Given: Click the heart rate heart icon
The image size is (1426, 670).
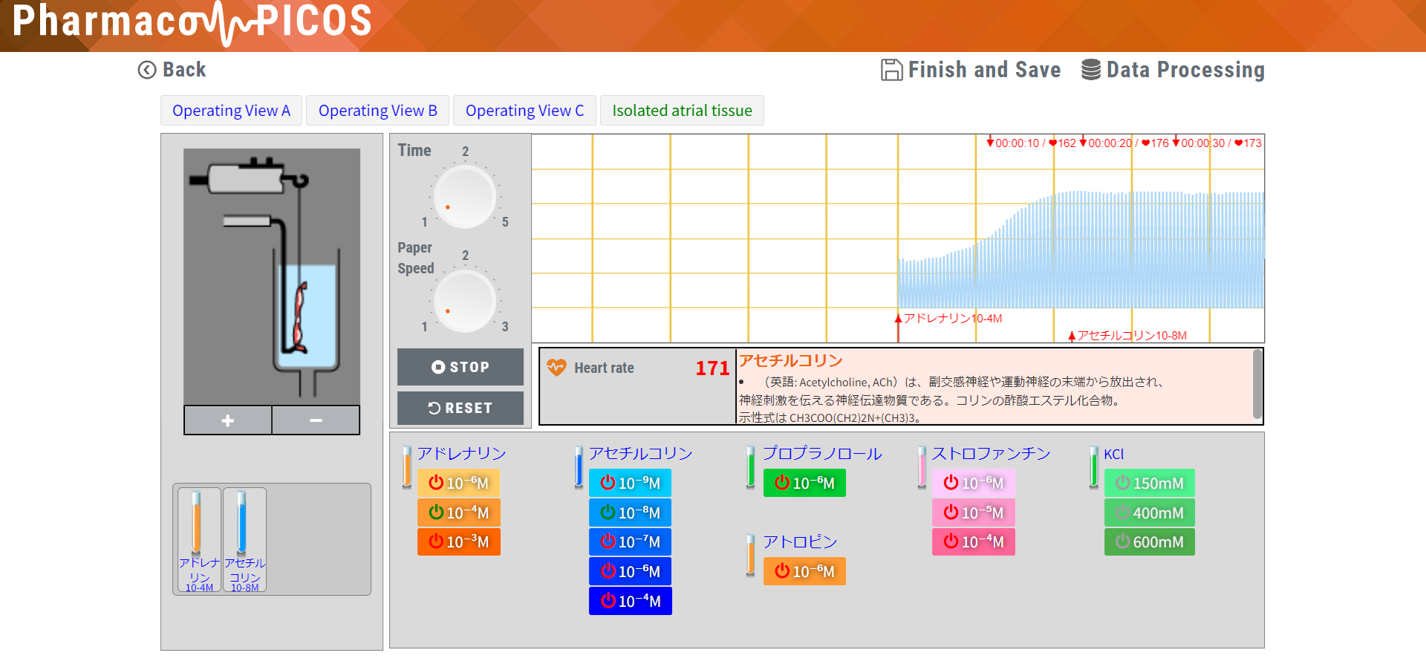Looking at the screenshot, I should coord(556,367).
